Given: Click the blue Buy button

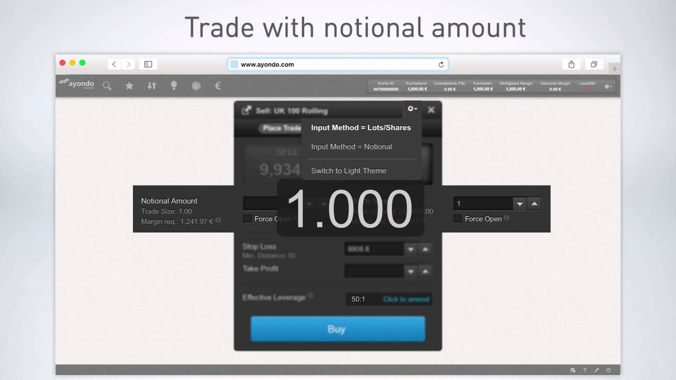Looking at the screenshot, I should [x=338, y=329].
